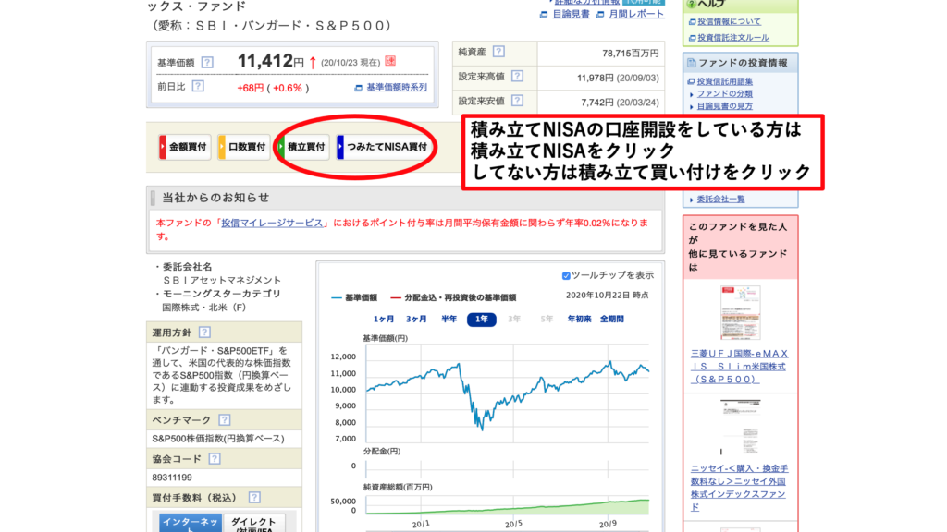Image resolution: width=947 pixels, height=532 pixels.
Task: Open help icon beside 前日比
Action: (x=198, y=86)
